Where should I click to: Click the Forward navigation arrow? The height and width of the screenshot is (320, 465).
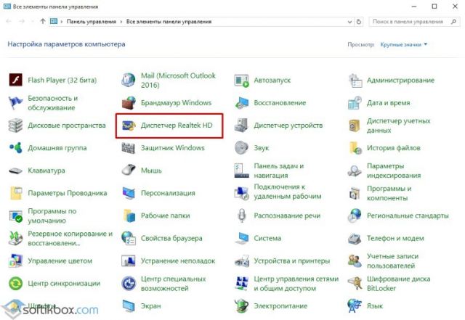click(22, 21)
